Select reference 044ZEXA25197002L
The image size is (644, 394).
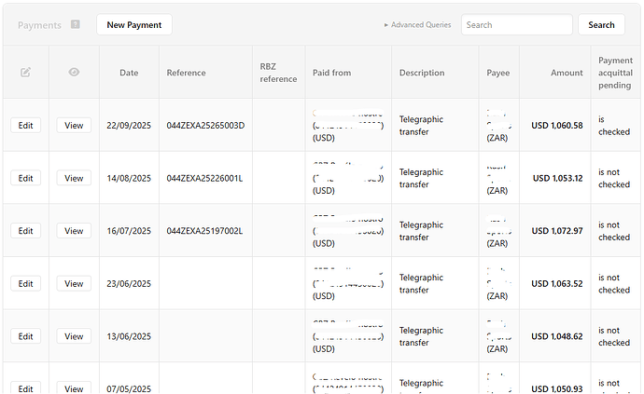click(204, 231)
